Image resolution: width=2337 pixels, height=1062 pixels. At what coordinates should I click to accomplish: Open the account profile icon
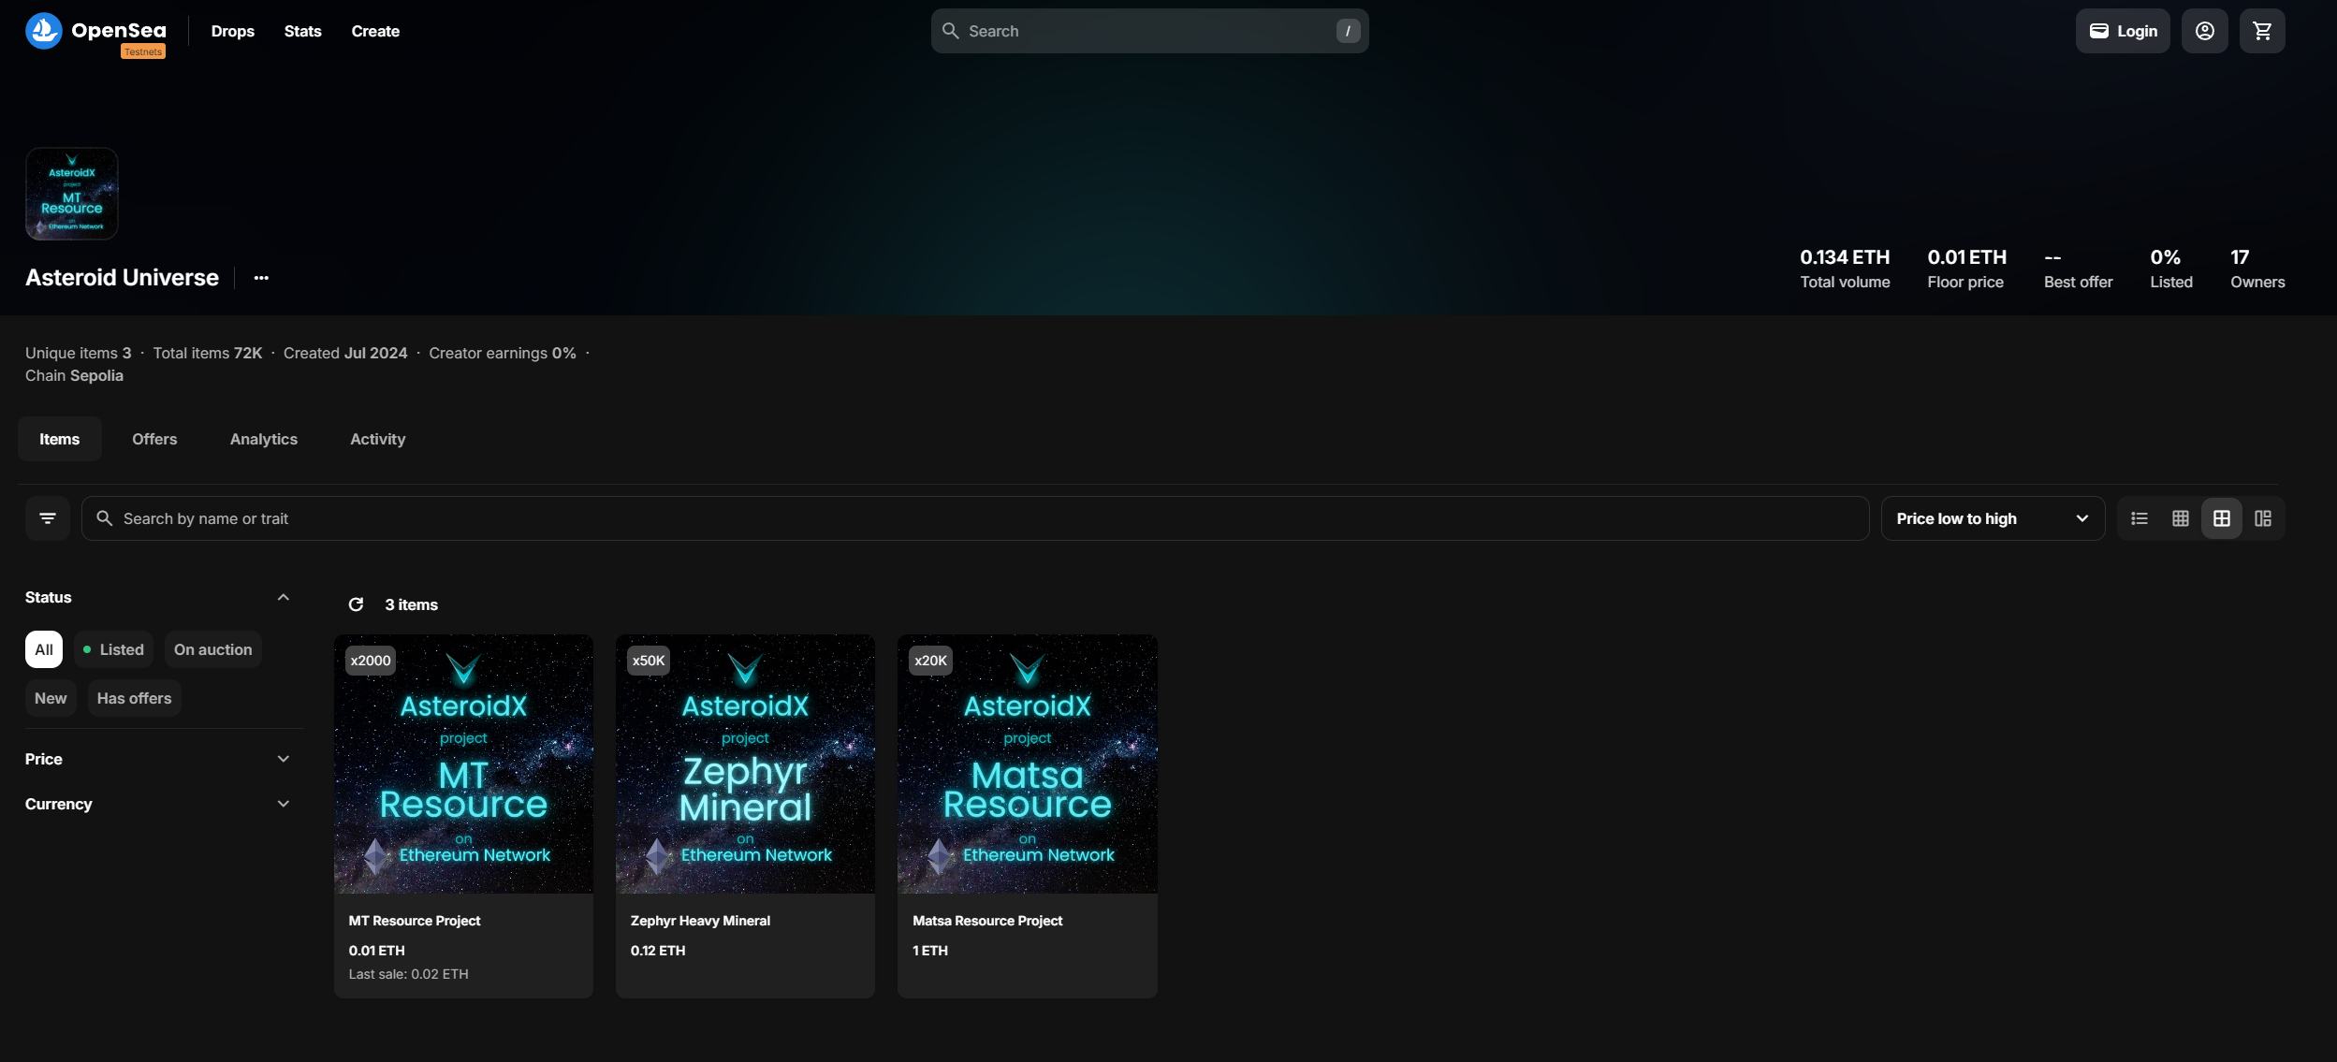pos(2204,31)
